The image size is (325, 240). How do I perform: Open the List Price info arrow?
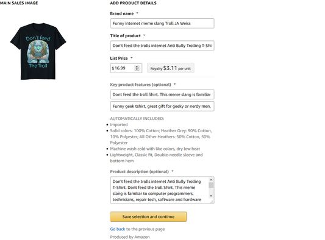point(132,58)
